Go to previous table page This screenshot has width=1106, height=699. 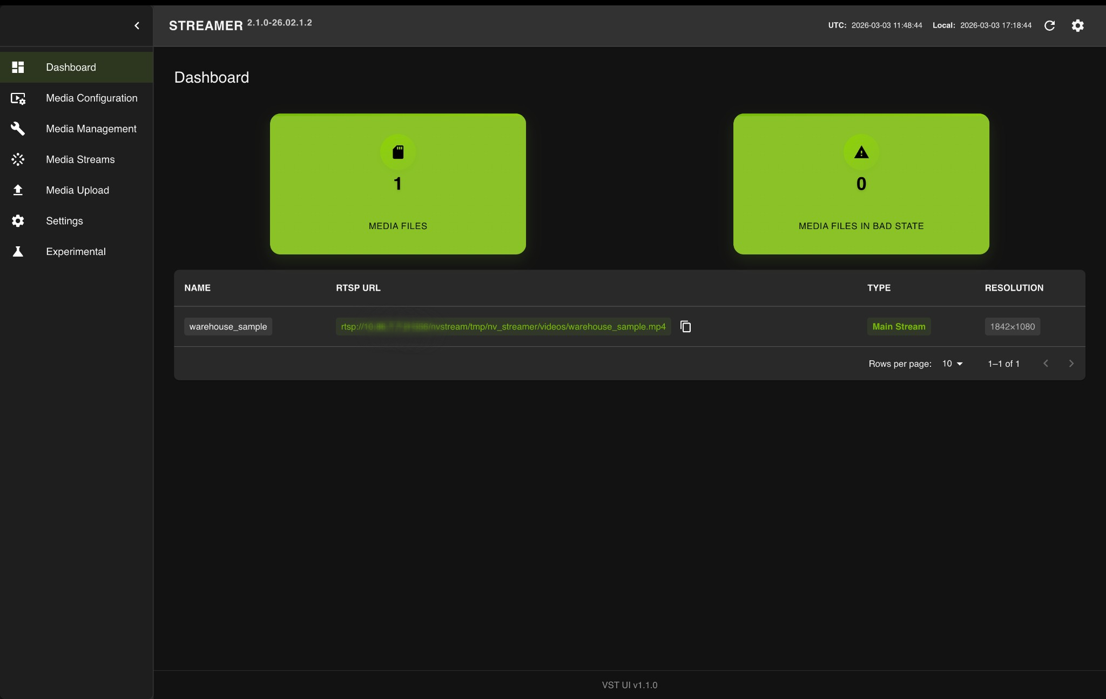pos(1046,364)
